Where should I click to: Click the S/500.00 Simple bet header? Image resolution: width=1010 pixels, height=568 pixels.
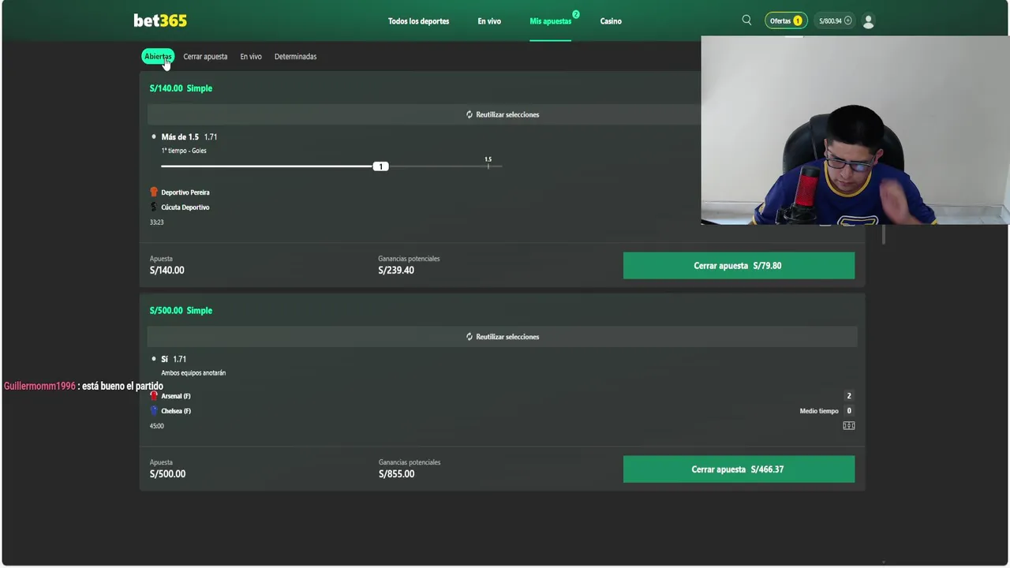(x=181, y=311)
